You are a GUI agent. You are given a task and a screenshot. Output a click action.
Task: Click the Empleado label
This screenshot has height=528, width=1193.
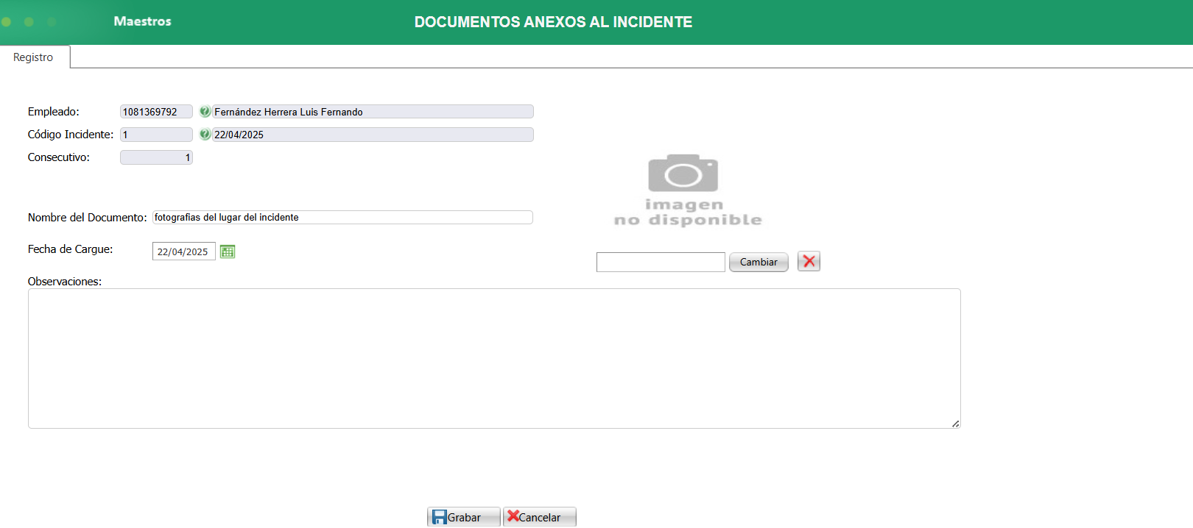54,112
